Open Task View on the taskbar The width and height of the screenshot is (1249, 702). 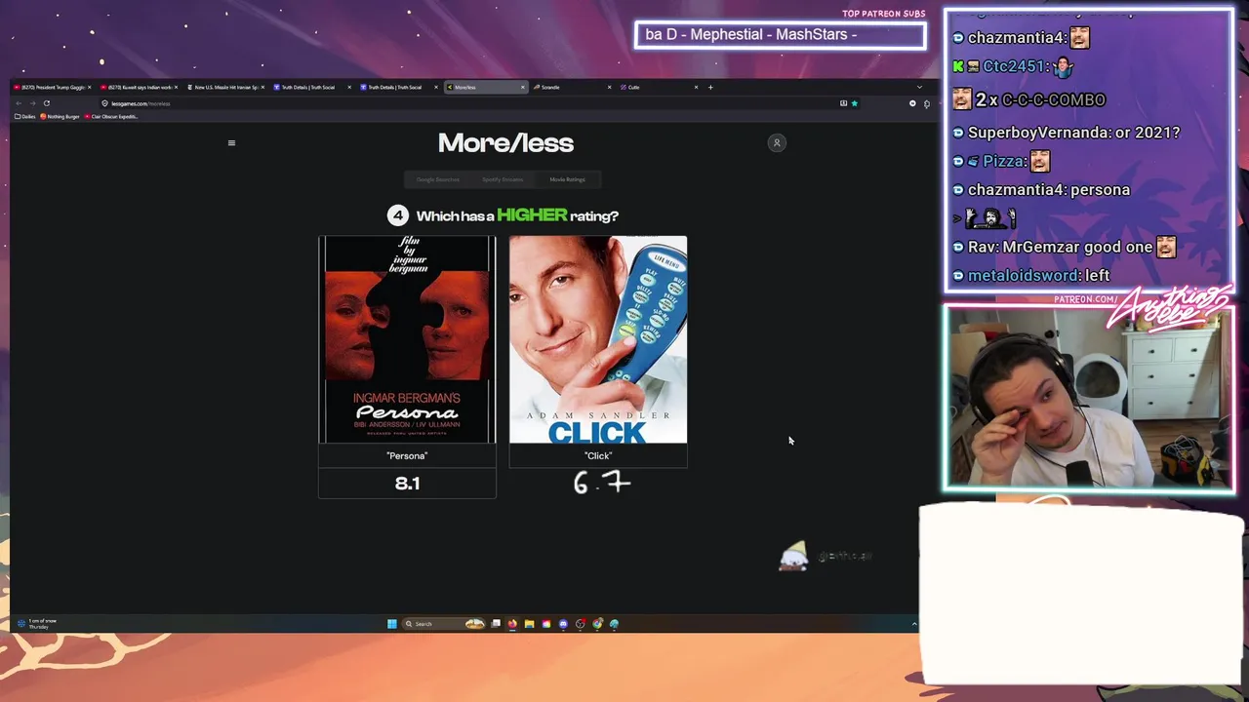(x=496, y=624)
